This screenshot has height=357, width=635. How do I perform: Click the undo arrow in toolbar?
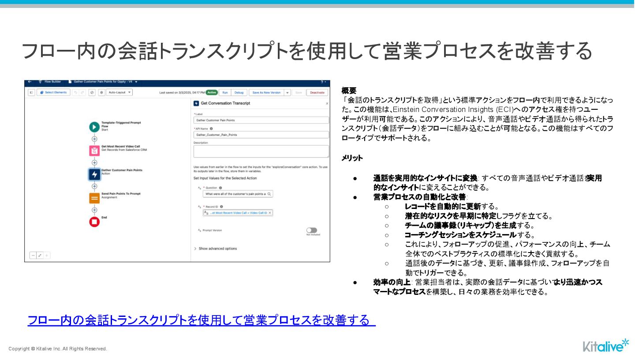coord(75,93)
